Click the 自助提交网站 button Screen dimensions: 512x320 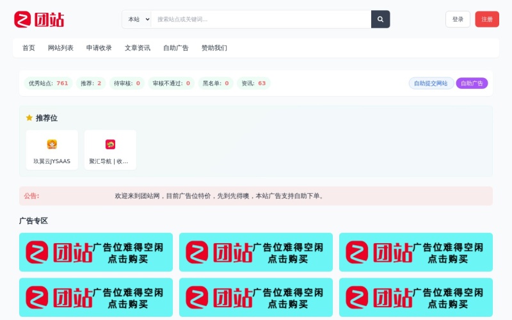[x=431, y=83]
